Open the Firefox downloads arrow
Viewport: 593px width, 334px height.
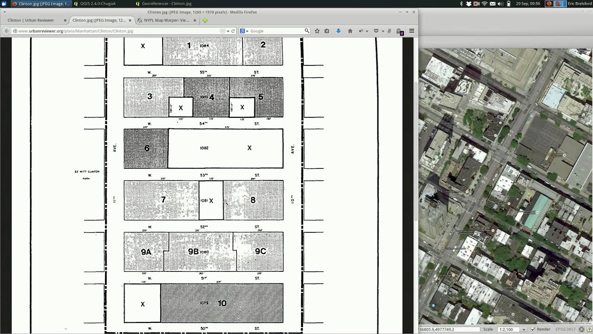pos(338,31)
